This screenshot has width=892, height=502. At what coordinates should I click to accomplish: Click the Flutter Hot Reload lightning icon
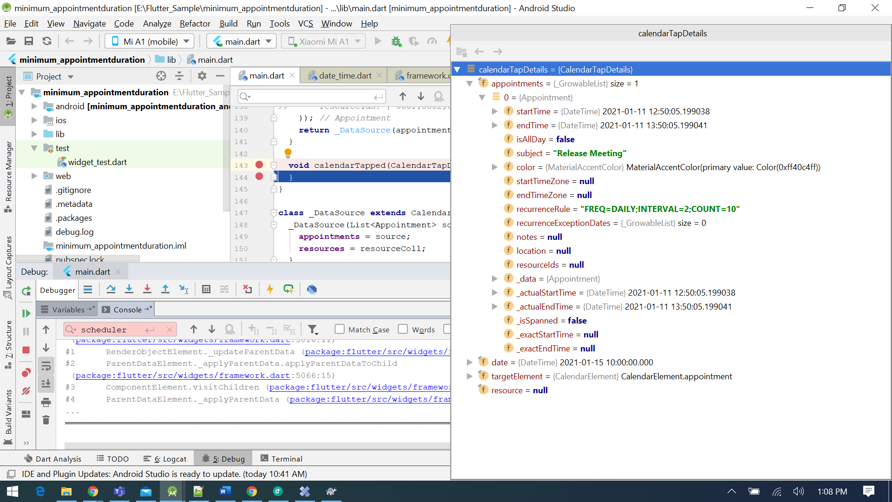(270, 289)
